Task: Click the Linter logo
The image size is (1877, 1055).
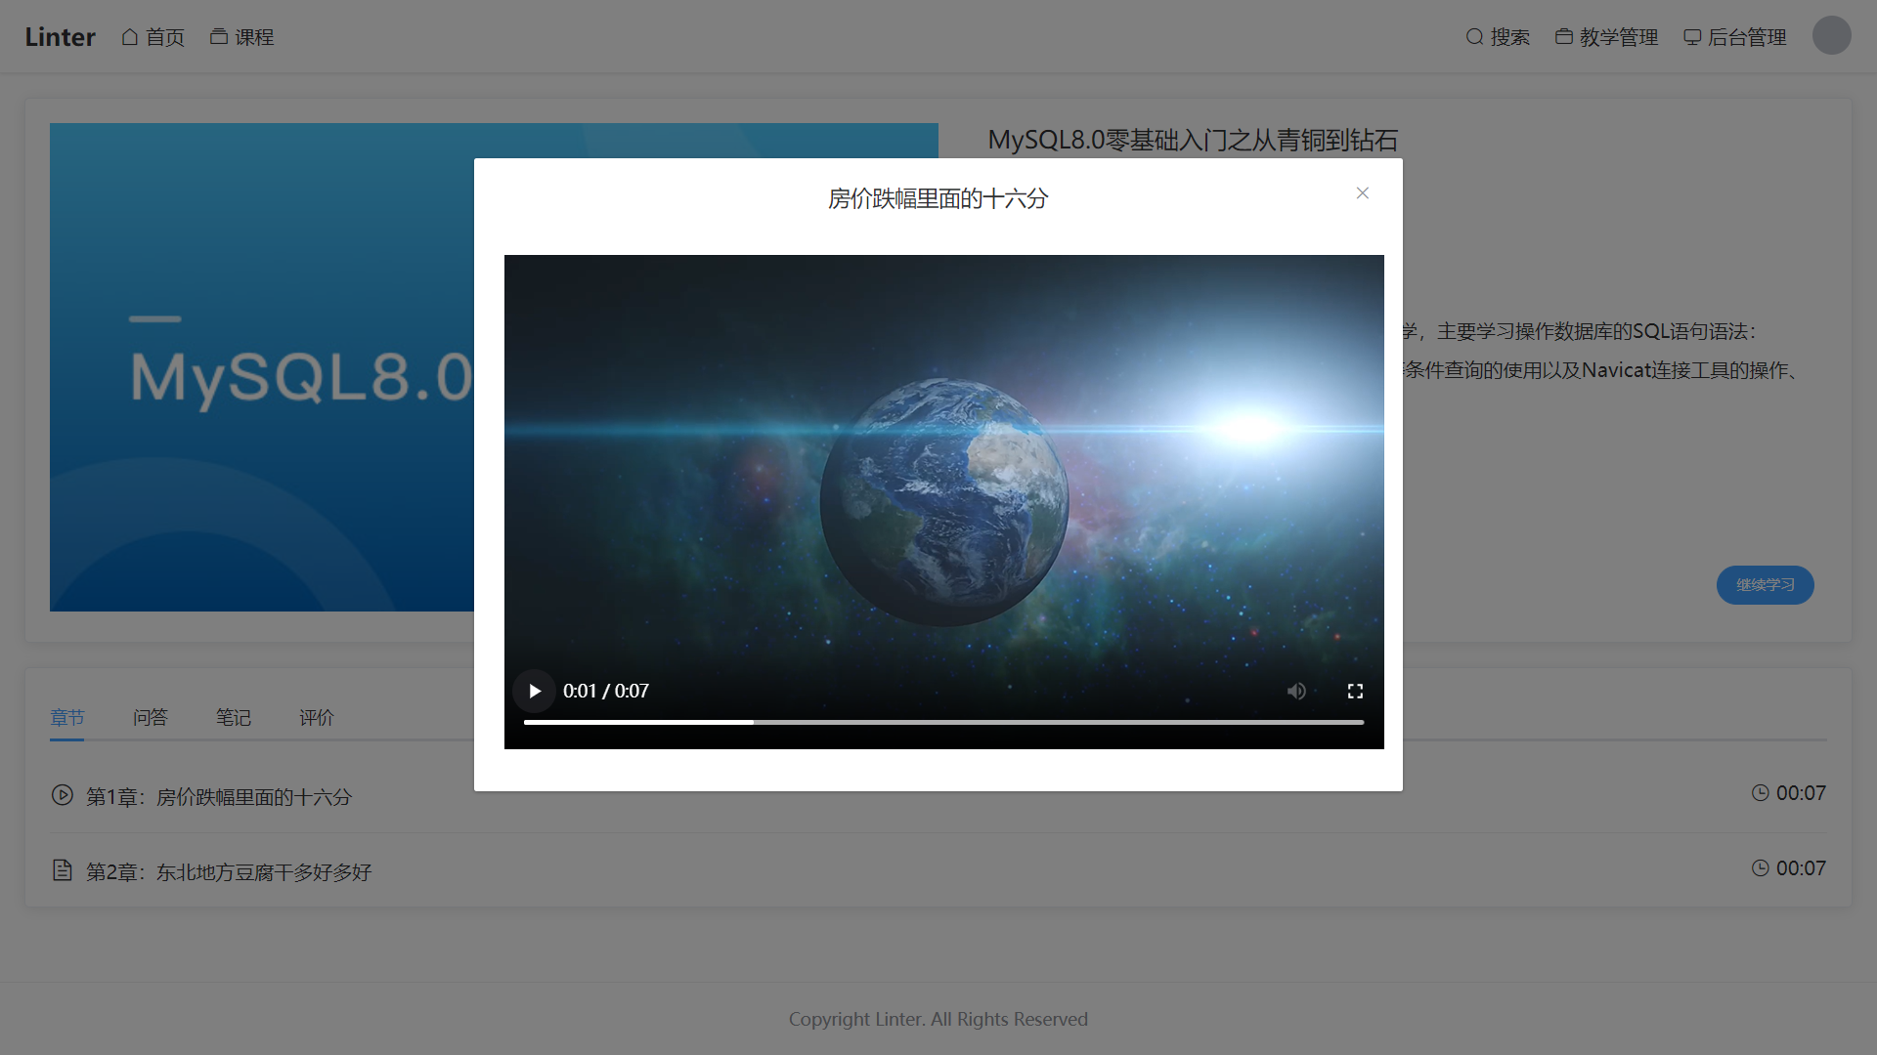Action: click(60, 37)
